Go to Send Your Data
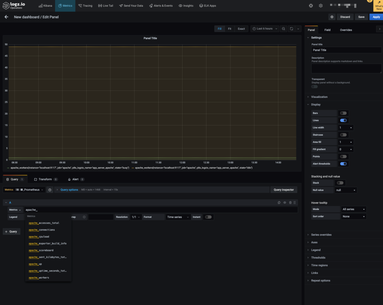The width and height of the screenshot is (383, 305). [x=131, y=6]
